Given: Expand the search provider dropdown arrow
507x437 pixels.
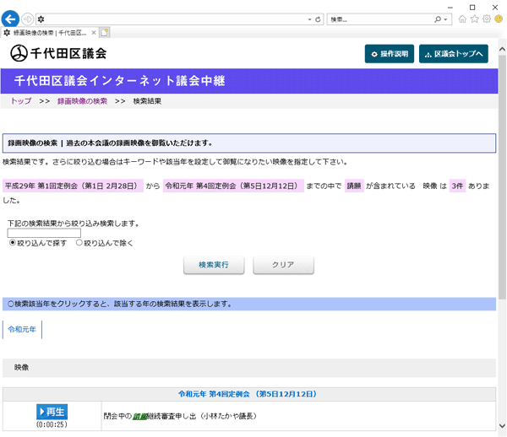Looking at the screenshot, I should (x=445, y=19).
